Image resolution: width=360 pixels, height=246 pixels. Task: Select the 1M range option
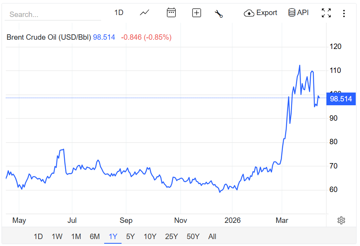[x=76, y=236]
